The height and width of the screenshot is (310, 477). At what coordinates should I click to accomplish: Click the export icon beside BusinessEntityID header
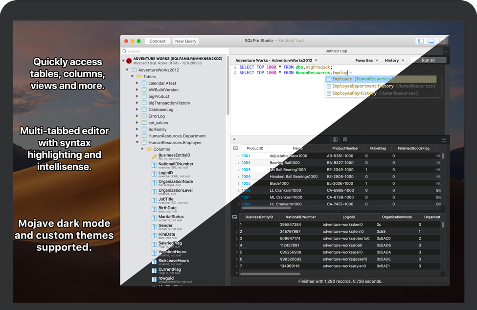point(235,217)
